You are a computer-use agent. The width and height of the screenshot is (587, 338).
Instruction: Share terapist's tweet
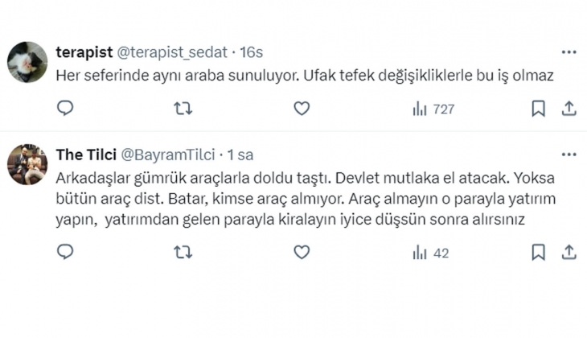pyautogui.click(x=568, y=108)
